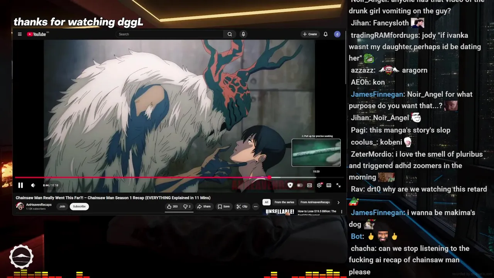Open the player settings gear

[319, 185]
